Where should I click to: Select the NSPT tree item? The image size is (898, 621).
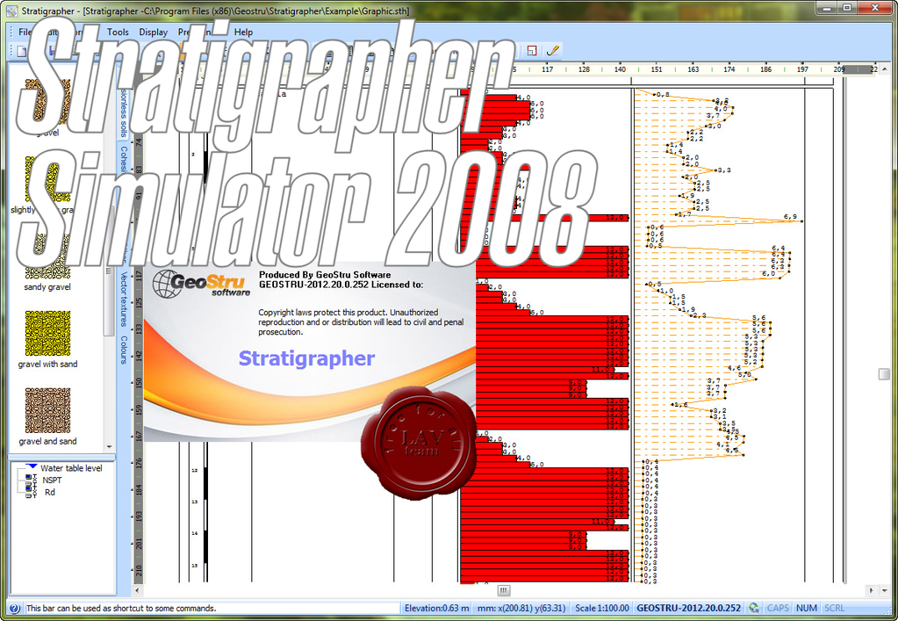coord(52,480)
